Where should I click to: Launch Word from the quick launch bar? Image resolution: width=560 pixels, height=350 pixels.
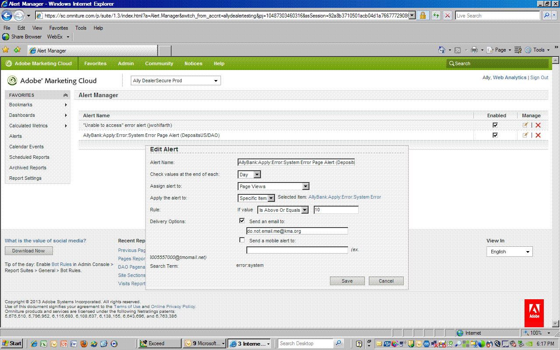pyautogui.click(x=74, y=344)
